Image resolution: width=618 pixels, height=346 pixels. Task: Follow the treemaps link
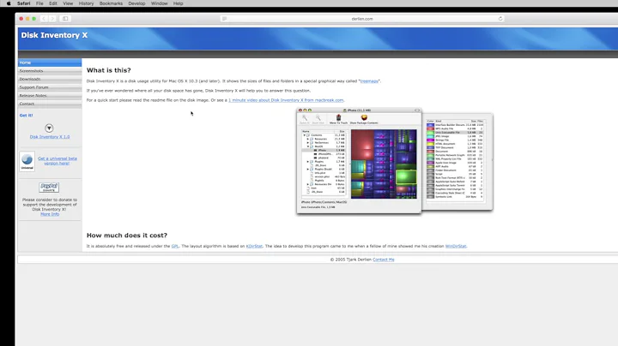[x=369, y=81]
